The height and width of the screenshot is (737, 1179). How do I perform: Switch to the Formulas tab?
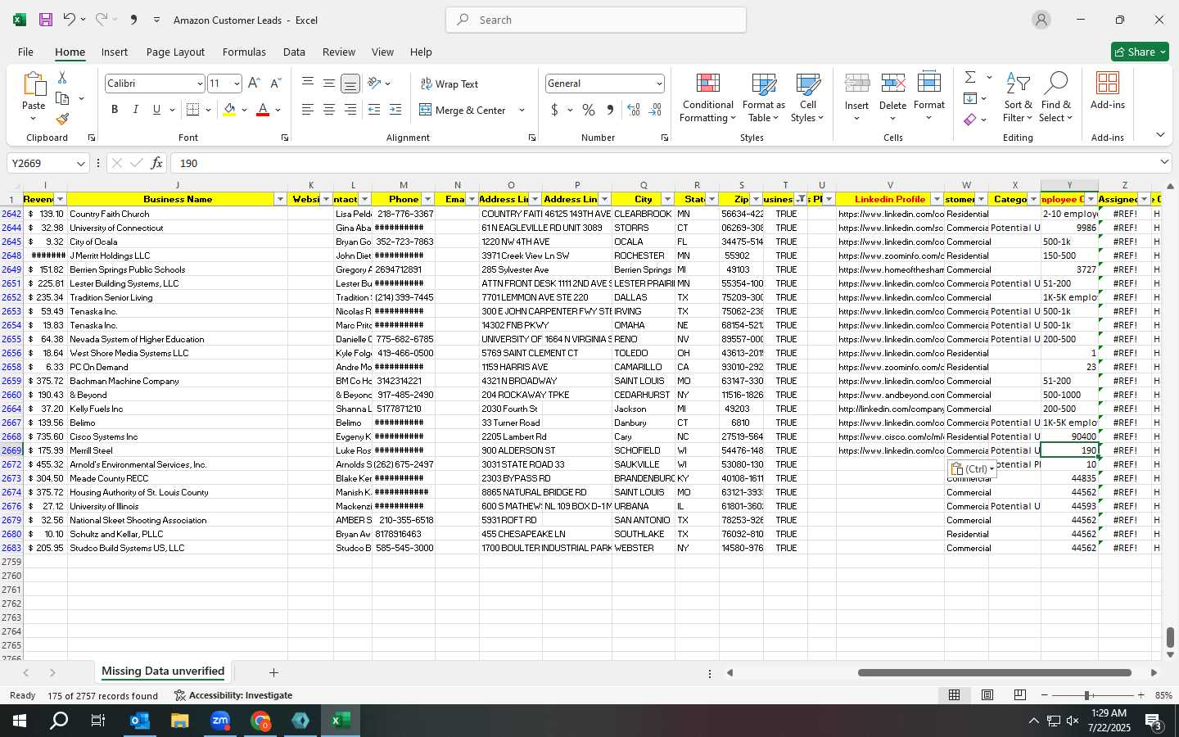244,52
